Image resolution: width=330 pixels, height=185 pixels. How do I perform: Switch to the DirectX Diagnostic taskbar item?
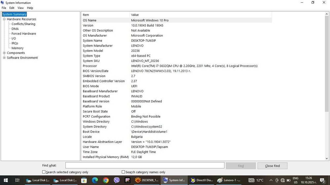201,180
